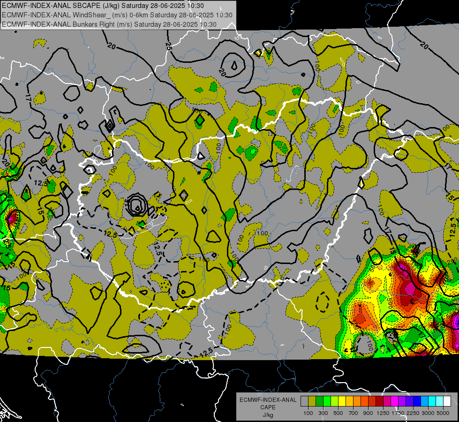459x422 pixels.
Task: Click the pale cyan swatch before 5000
Action: (x=439, y=401)
